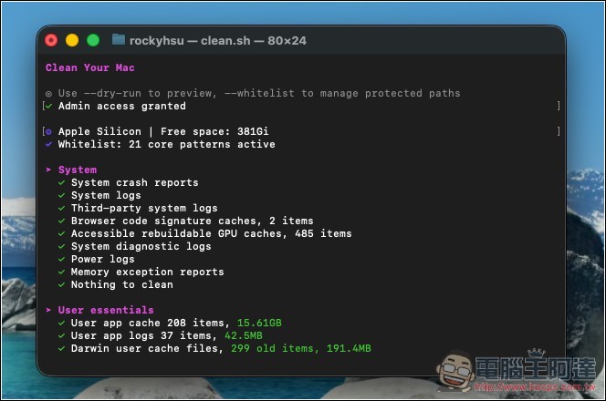Click the window title 'rockyhsu — clean.sh — 80×24'
Screen dimensions: 606x401
[217, 40]
